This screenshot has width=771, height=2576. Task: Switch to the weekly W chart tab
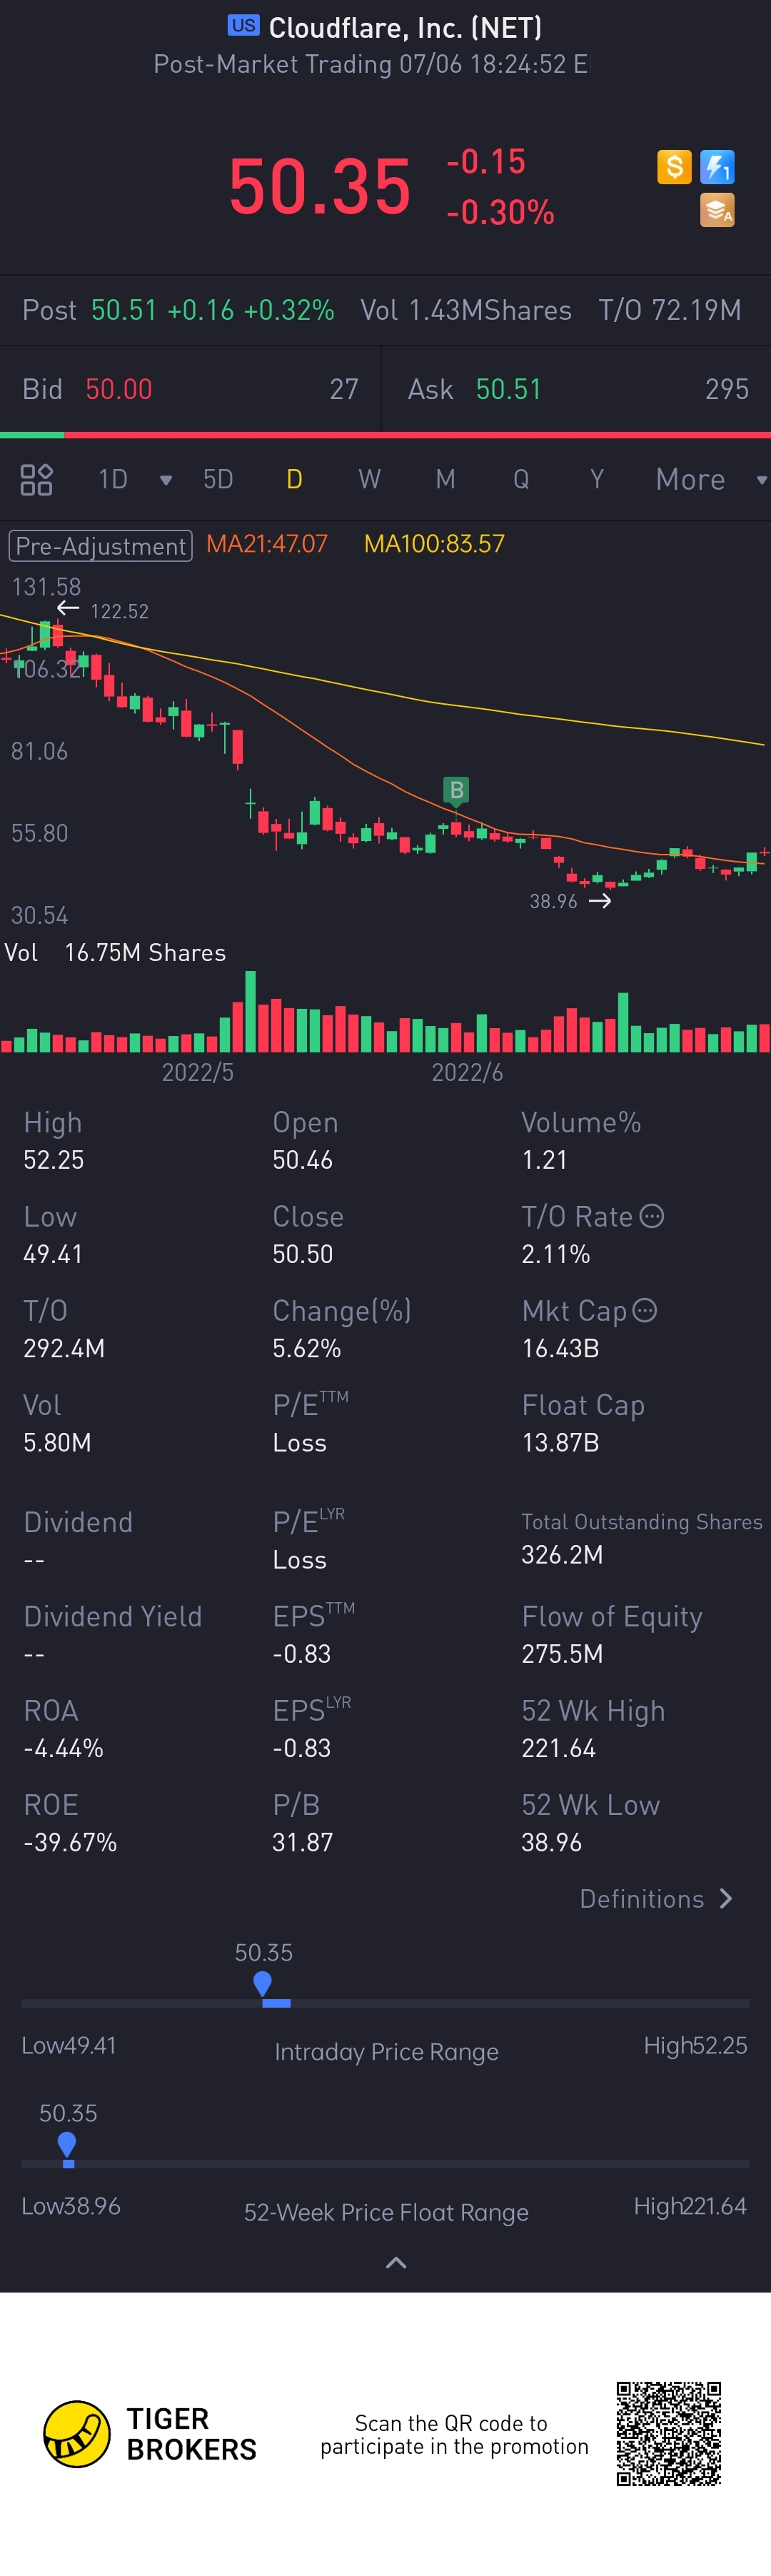pos(369,480)
